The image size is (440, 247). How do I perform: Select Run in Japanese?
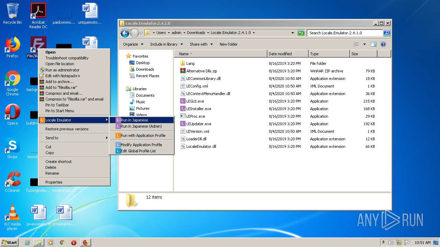142,120
